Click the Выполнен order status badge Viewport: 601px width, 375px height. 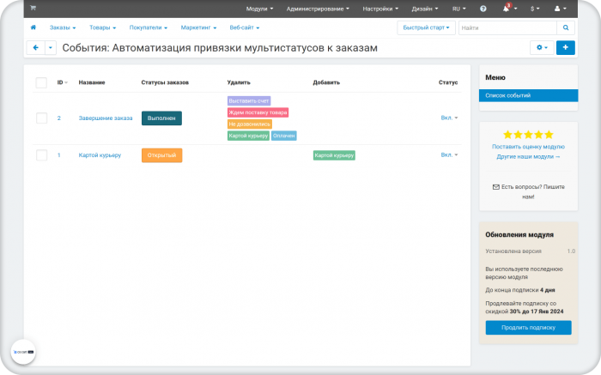click(x=161, y=118)
